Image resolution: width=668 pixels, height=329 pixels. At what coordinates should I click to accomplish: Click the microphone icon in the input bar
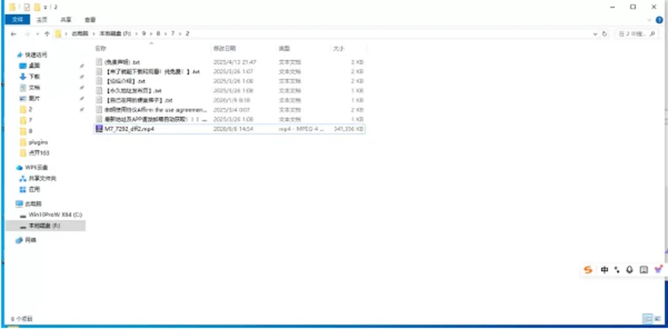629,270
